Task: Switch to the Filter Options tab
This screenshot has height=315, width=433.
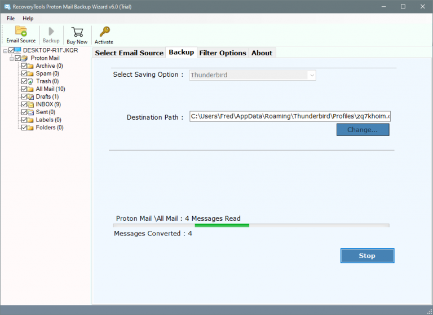Action: tap(223, 53)
